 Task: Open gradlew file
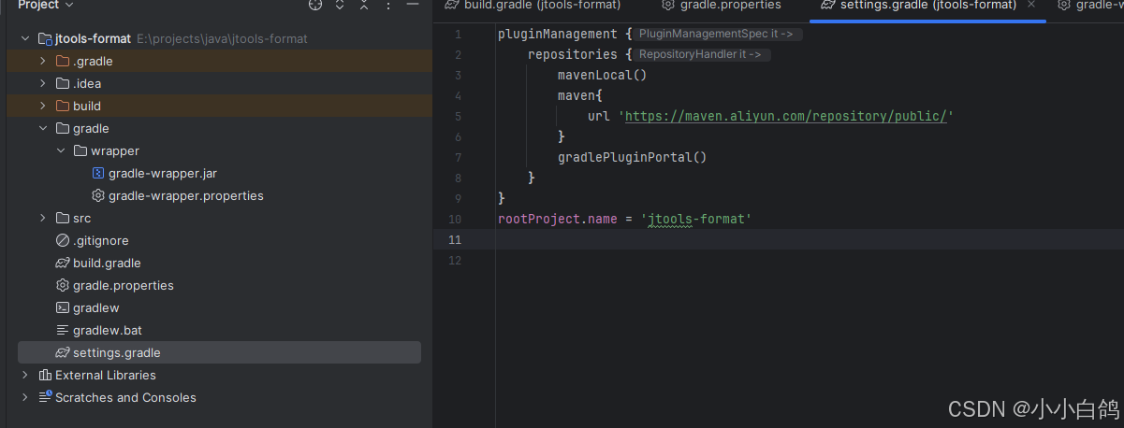pyautogui.click(x=96, y=308)
